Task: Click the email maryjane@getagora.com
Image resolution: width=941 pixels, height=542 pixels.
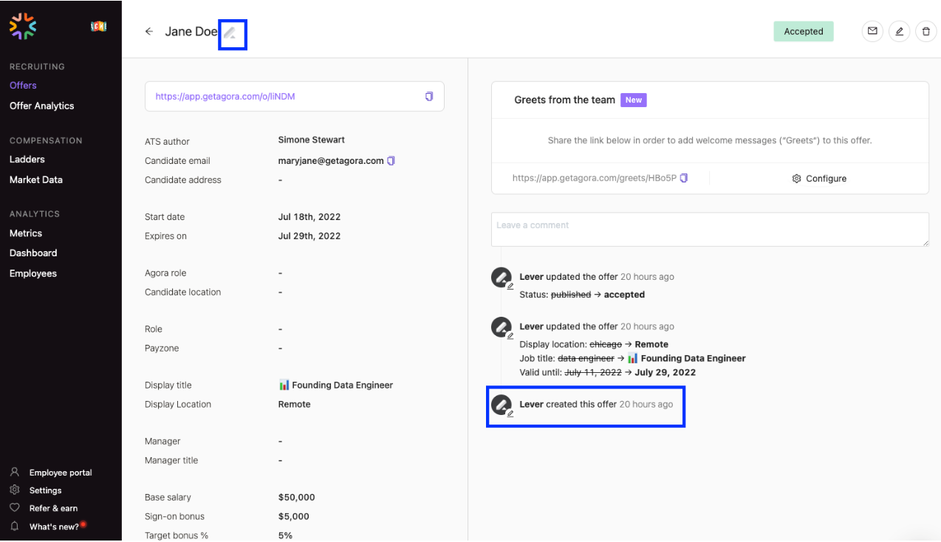Action: [x=331, y=160]
